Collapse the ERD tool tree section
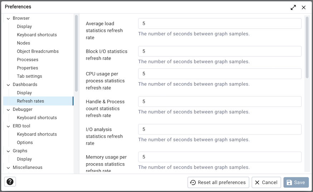313x192 pixels. pos(8,126)
